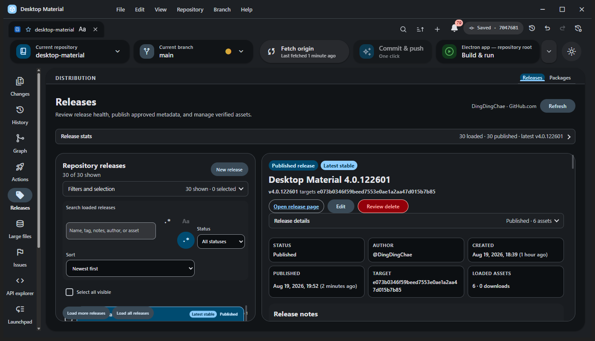595x341 pixels.
Task: Switch to the Packages tab
Action: click(560, 78)
